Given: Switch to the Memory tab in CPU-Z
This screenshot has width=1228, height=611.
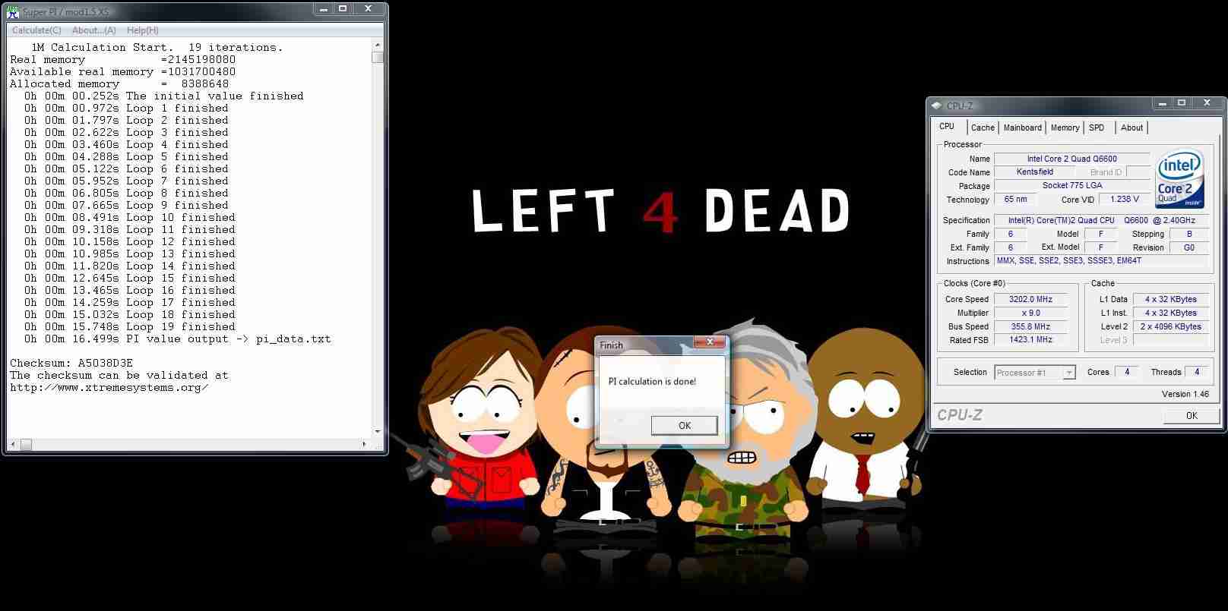Looking at the screenshot, I should coord(1065,128).
